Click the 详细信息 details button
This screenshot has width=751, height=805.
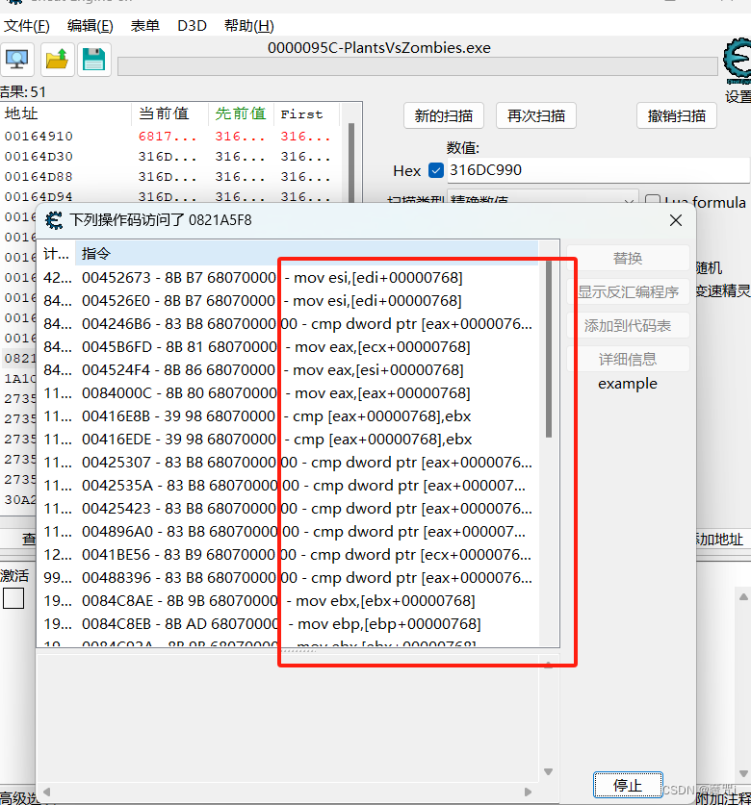point(628,359)
